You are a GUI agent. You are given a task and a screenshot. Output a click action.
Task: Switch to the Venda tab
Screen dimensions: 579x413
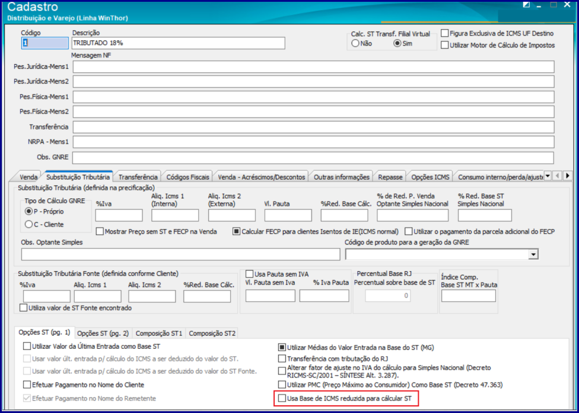pos(28,177)
